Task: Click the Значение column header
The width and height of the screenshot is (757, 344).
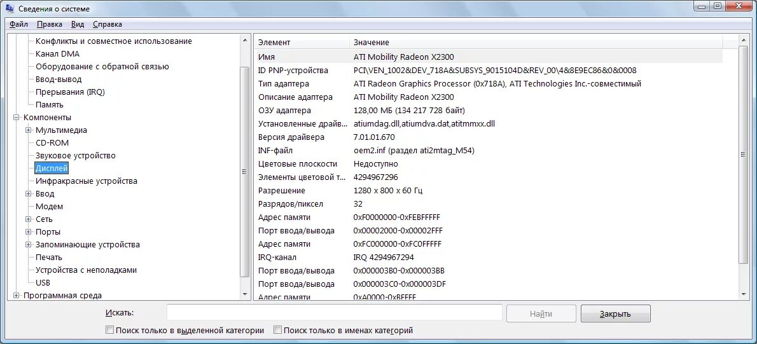Action: click(536, 42)
